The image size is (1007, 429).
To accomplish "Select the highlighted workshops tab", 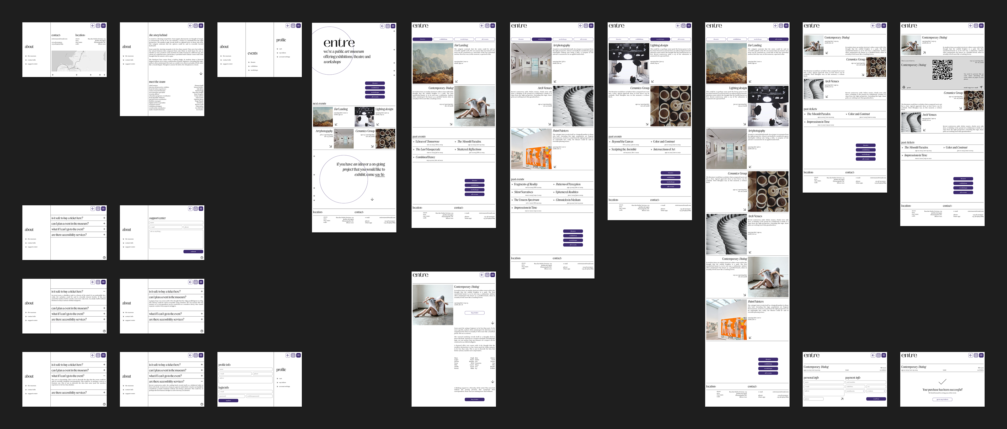I will pos(660,40).
